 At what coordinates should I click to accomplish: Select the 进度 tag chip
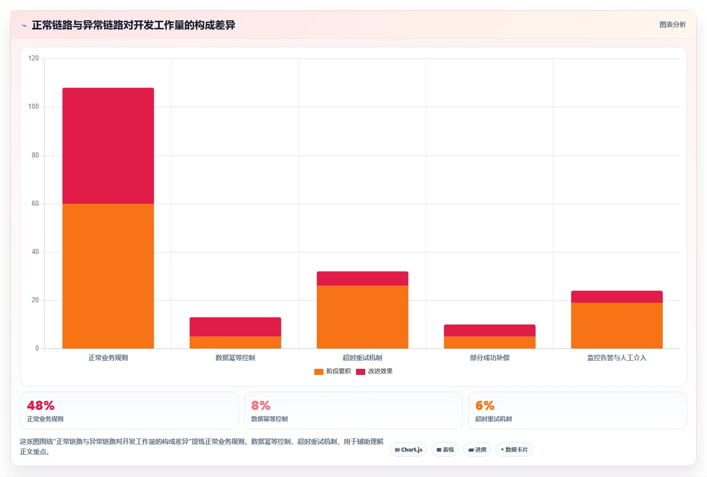pos(477,450)
